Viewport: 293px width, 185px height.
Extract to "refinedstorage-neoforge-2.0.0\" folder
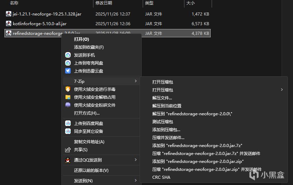[x=192, y=114]
